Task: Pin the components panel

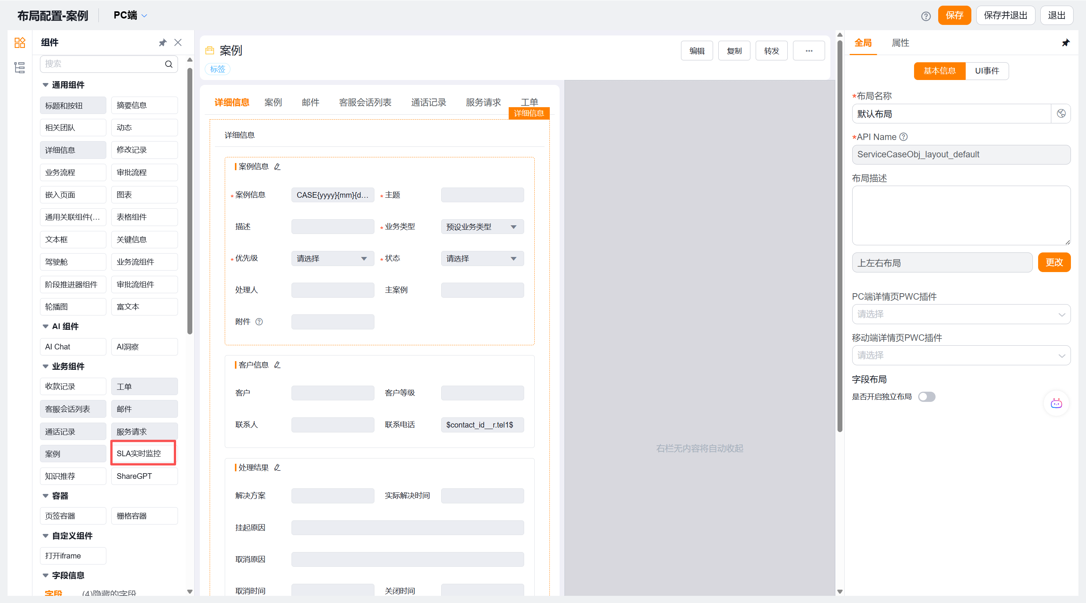Action: point(163,43)
